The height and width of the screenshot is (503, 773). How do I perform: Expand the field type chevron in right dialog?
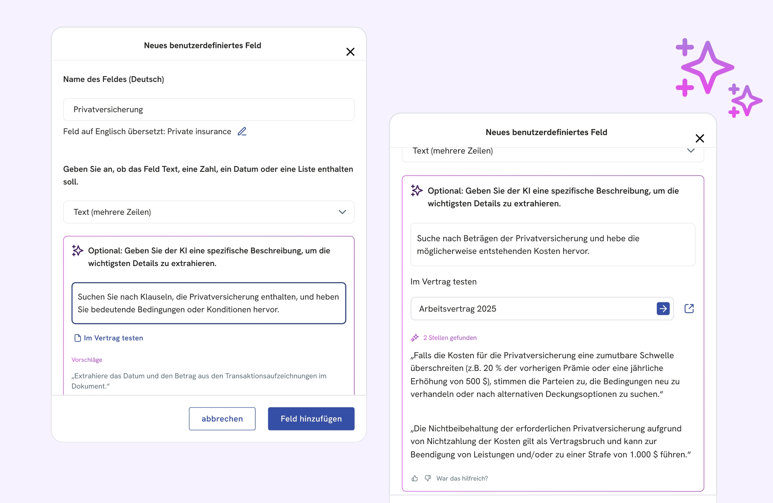point(691,151)
